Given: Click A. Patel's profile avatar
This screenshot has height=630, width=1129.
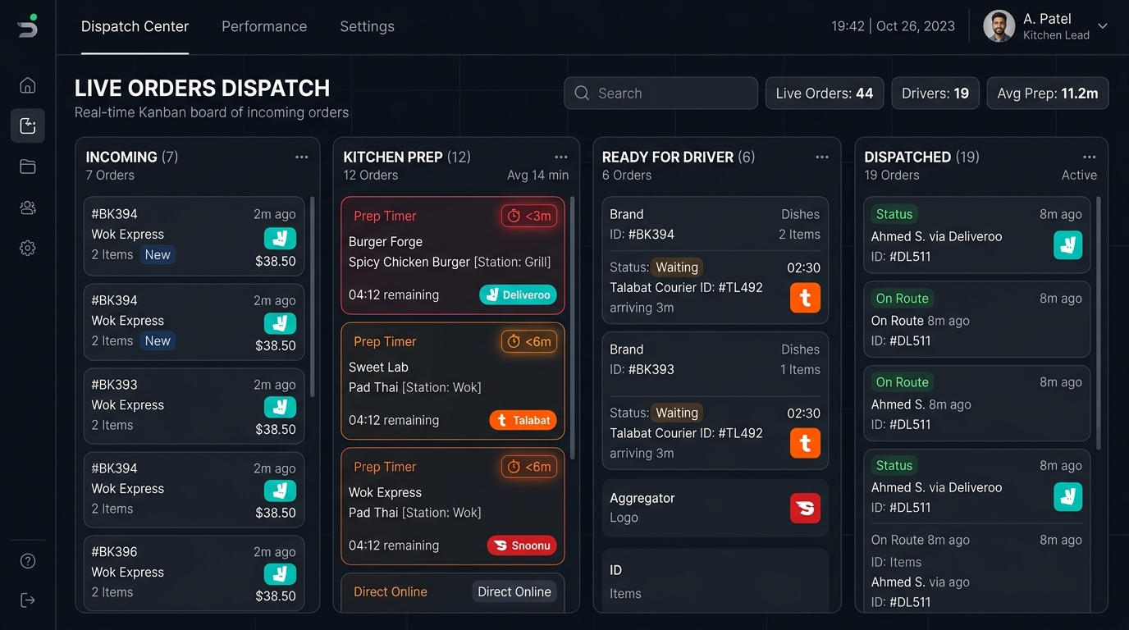Looking at the screenshot, I should coord(999,26).
